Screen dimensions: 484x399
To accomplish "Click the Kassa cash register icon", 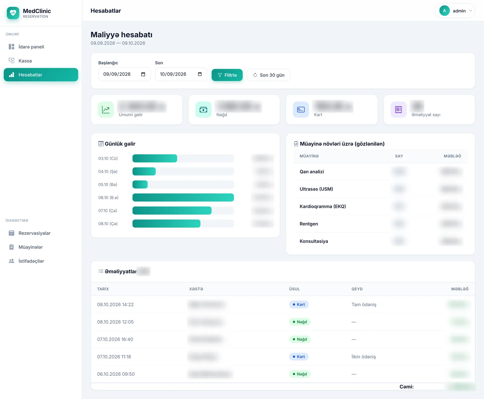I will 11,61.
